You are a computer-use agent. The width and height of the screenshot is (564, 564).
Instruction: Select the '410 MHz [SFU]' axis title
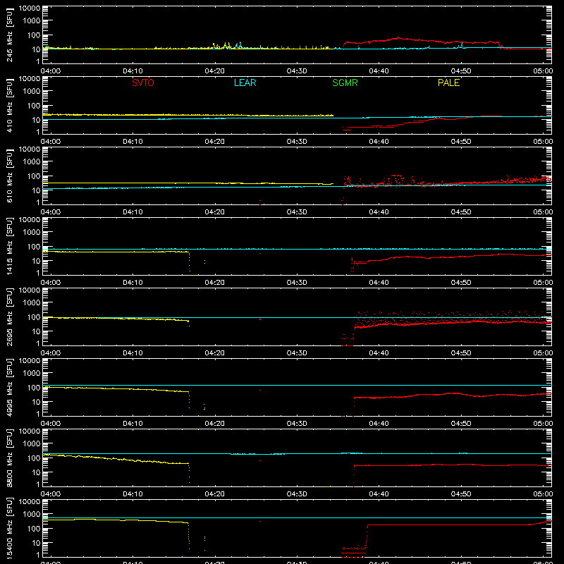pos(9,105)
